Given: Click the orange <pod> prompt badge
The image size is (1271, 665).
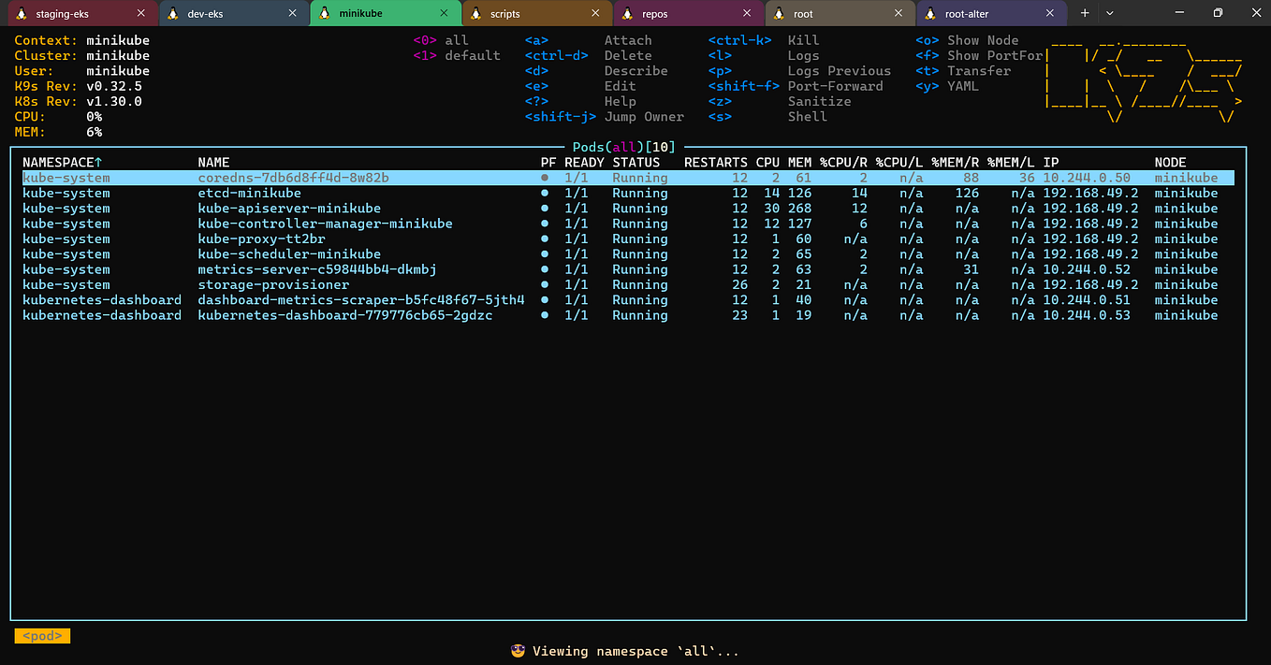Looking at the screenshot, I should coord(41,635).
